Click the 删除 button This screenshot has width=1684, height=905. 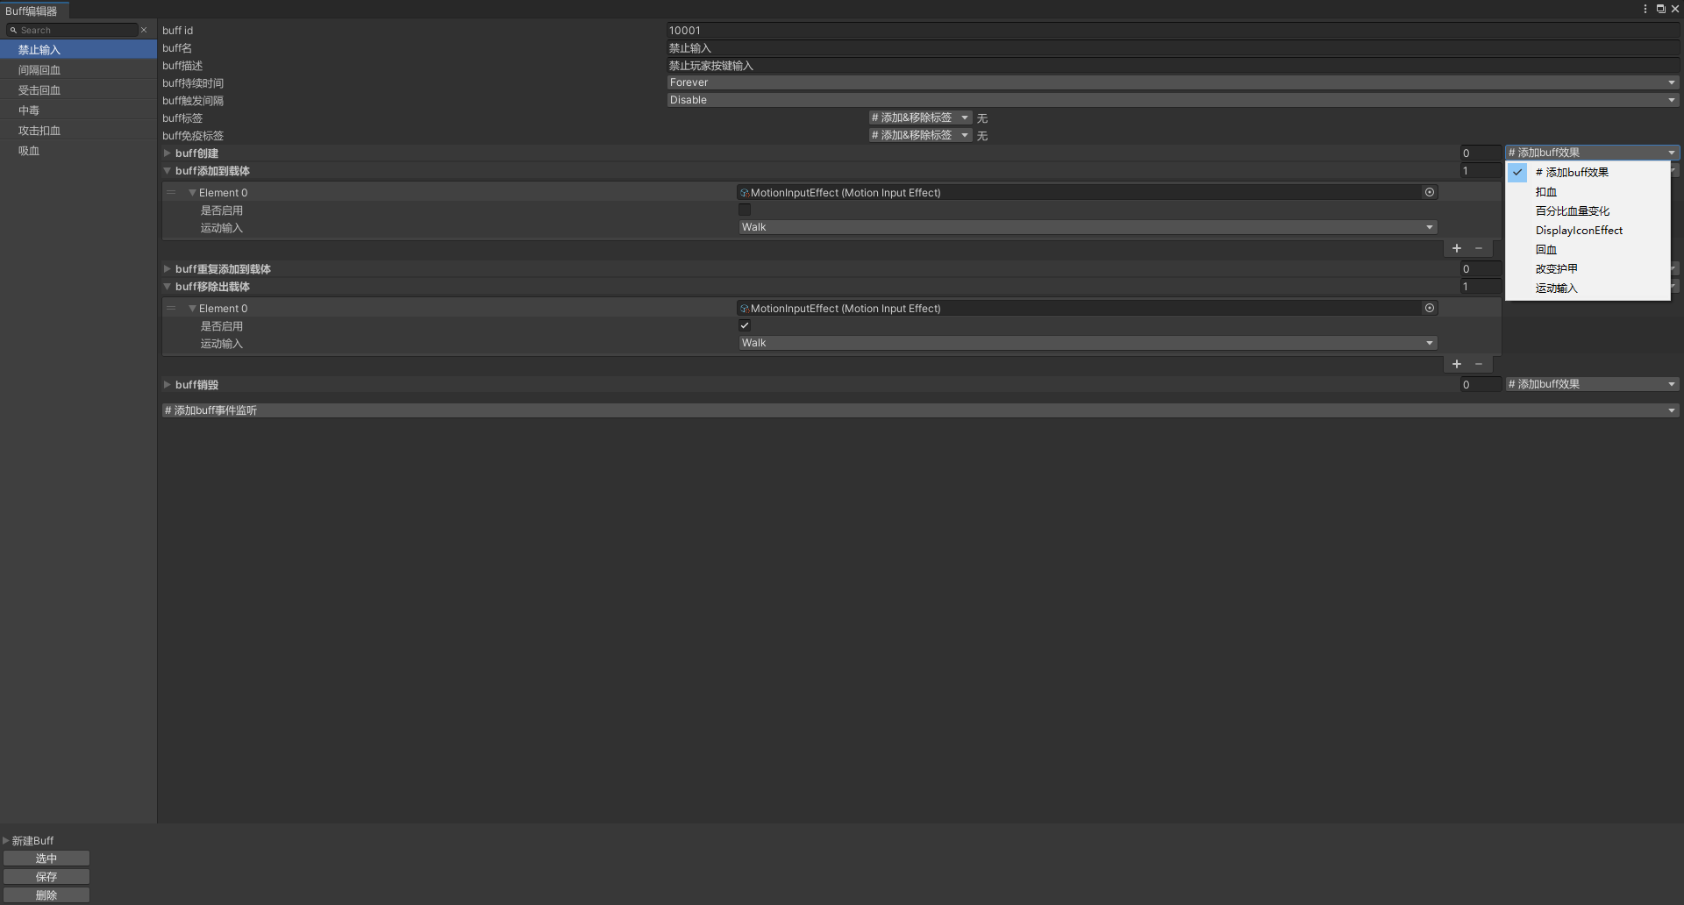click(46, 895)
